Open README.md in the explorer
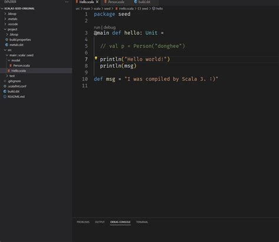Image resolution: width=279 pixels, height=242 pixels. (x=16, y=97)
